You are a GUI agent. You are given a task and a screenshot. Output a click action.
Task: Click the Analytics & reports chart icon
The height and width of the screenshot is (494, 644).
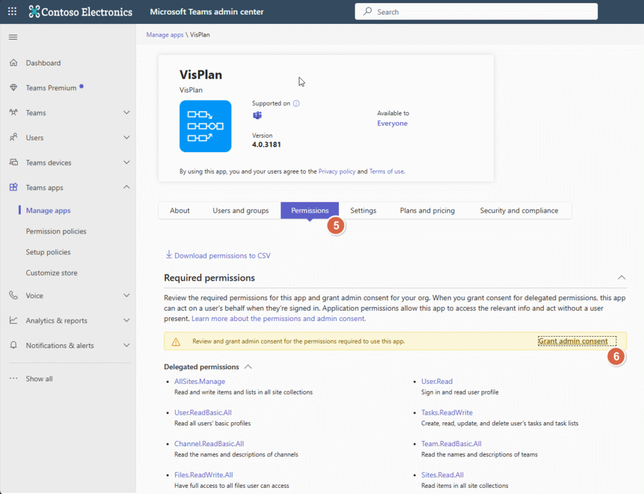(x=14, y=320)
